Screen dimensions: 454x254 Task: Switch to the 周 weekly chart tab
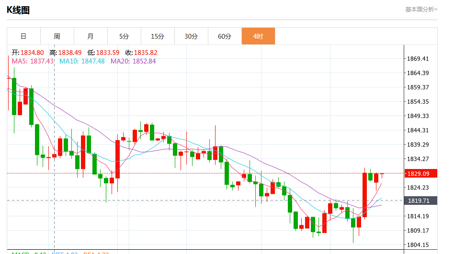[57, 36]
